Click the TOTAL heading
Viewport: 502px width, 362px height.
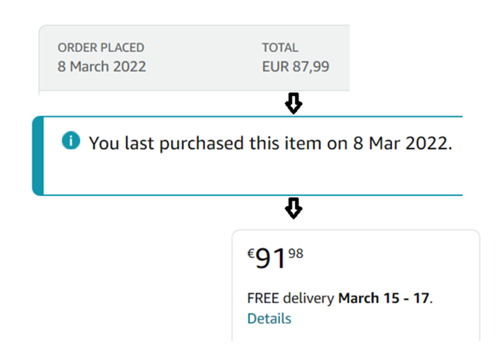tap(280, 48)
